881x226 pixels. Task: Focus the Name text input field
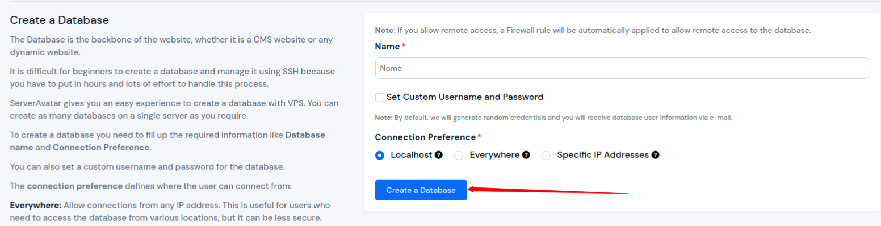coord(622,68)
